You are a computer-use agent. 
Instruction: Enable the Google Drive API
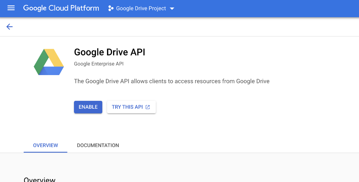pyautogui.click(x=88, y=107)
